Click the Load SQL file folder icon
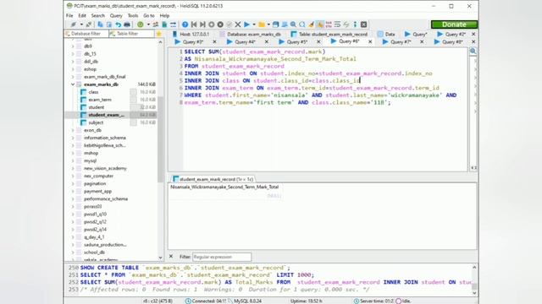The height and width of the screenshot is (304, 542). point(262,24)
